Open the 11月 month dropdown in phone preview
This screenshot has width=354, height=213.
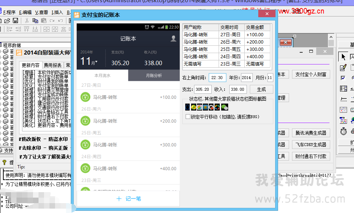[x=89, y=61]
